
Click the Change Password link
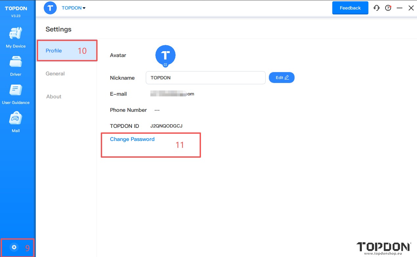[x=132, y=139]
